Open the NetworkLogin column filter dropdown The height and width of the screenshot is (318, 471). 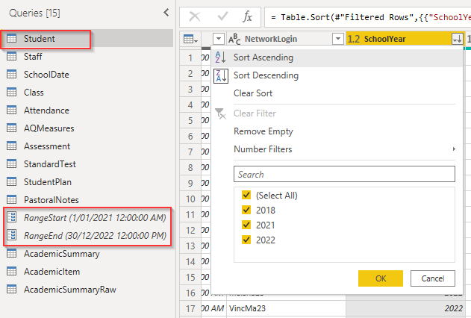(x=338, y=39)
